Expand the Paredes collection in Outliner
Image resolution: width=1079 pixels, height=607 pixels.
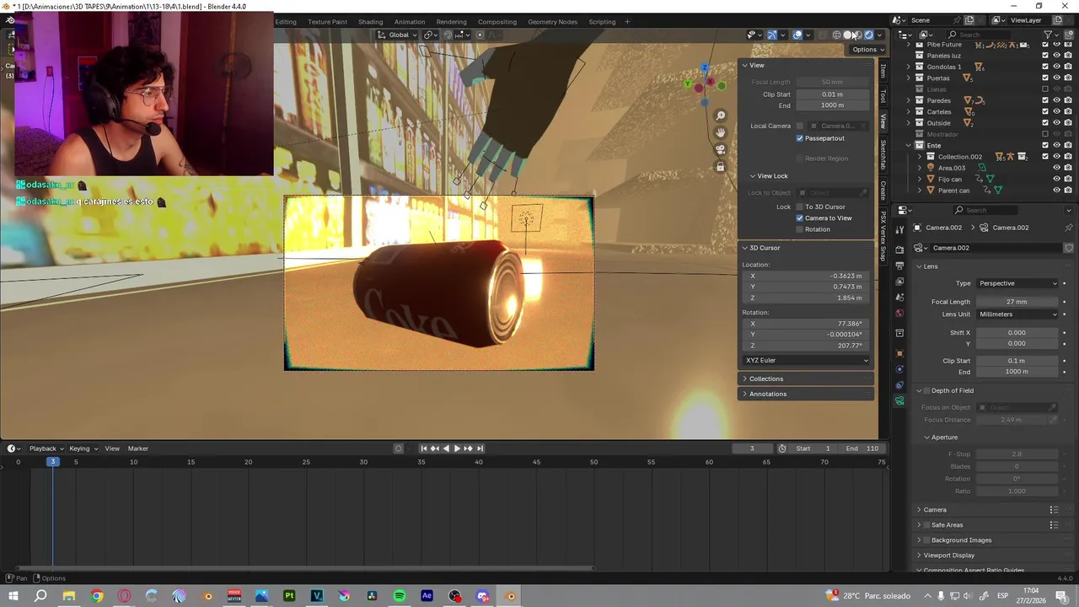pyautogui.click(x=909, y=100)
